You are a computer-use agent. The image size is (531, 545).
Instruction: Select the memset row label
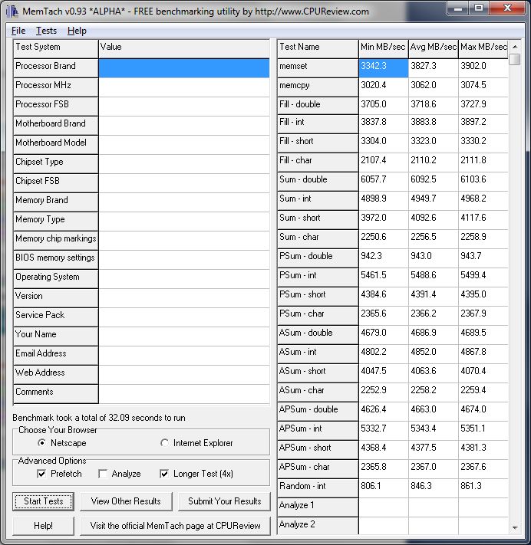pyautogui.click(x=318, y=67)
